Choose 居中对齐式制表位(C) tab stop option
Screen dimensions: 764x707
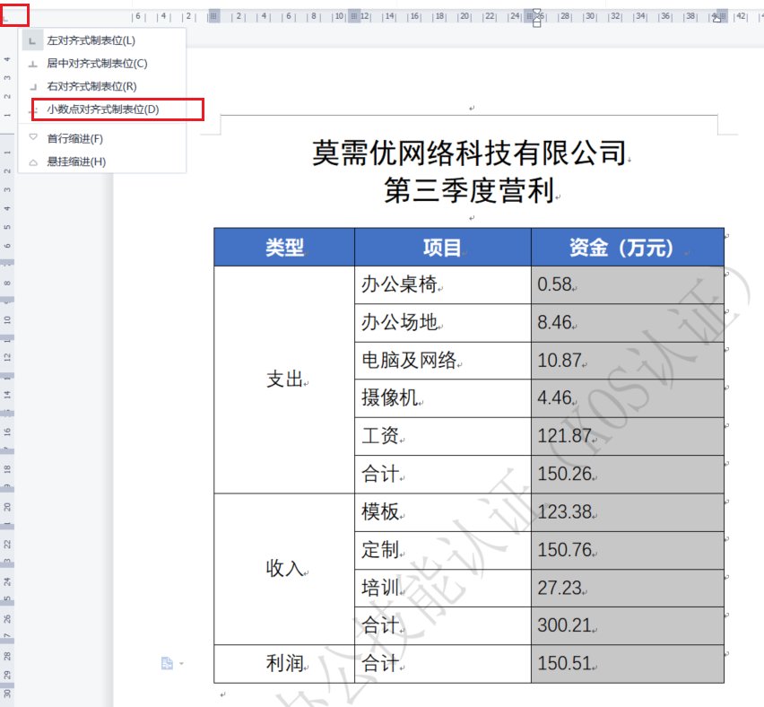(96, 63)
